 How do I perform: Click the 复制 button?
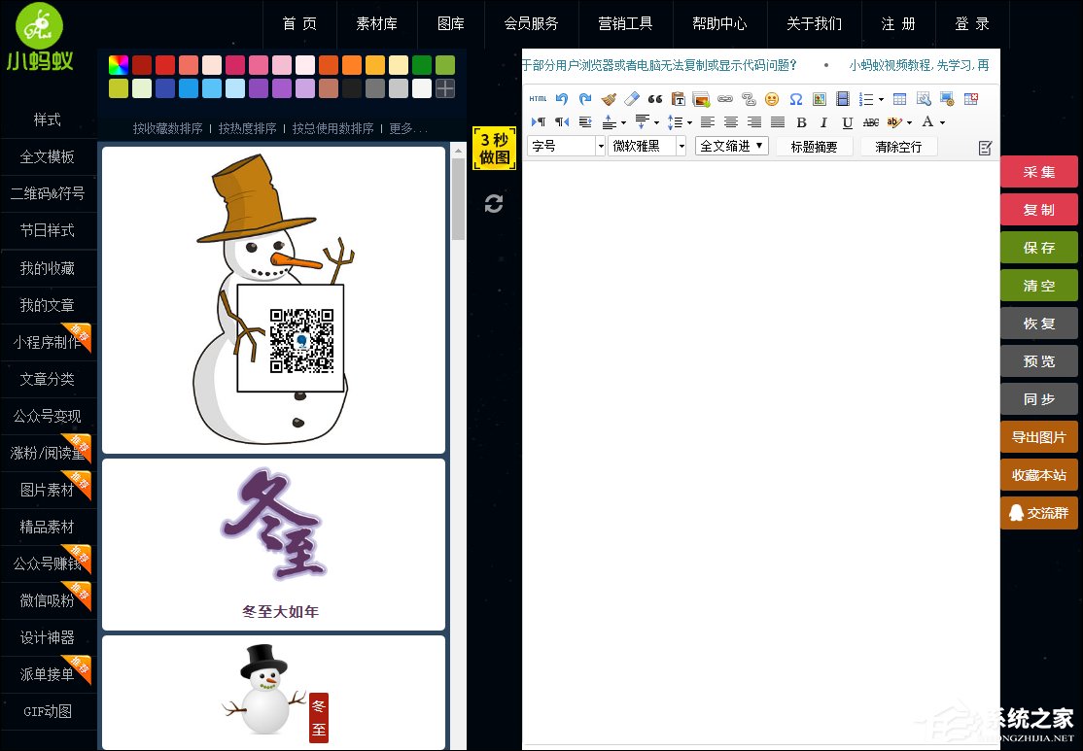point(1039,210)
